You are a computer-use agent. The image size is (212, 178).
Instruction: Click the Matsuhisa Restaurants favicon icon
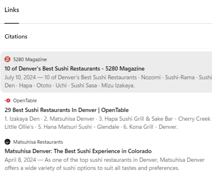coord(7,142)
